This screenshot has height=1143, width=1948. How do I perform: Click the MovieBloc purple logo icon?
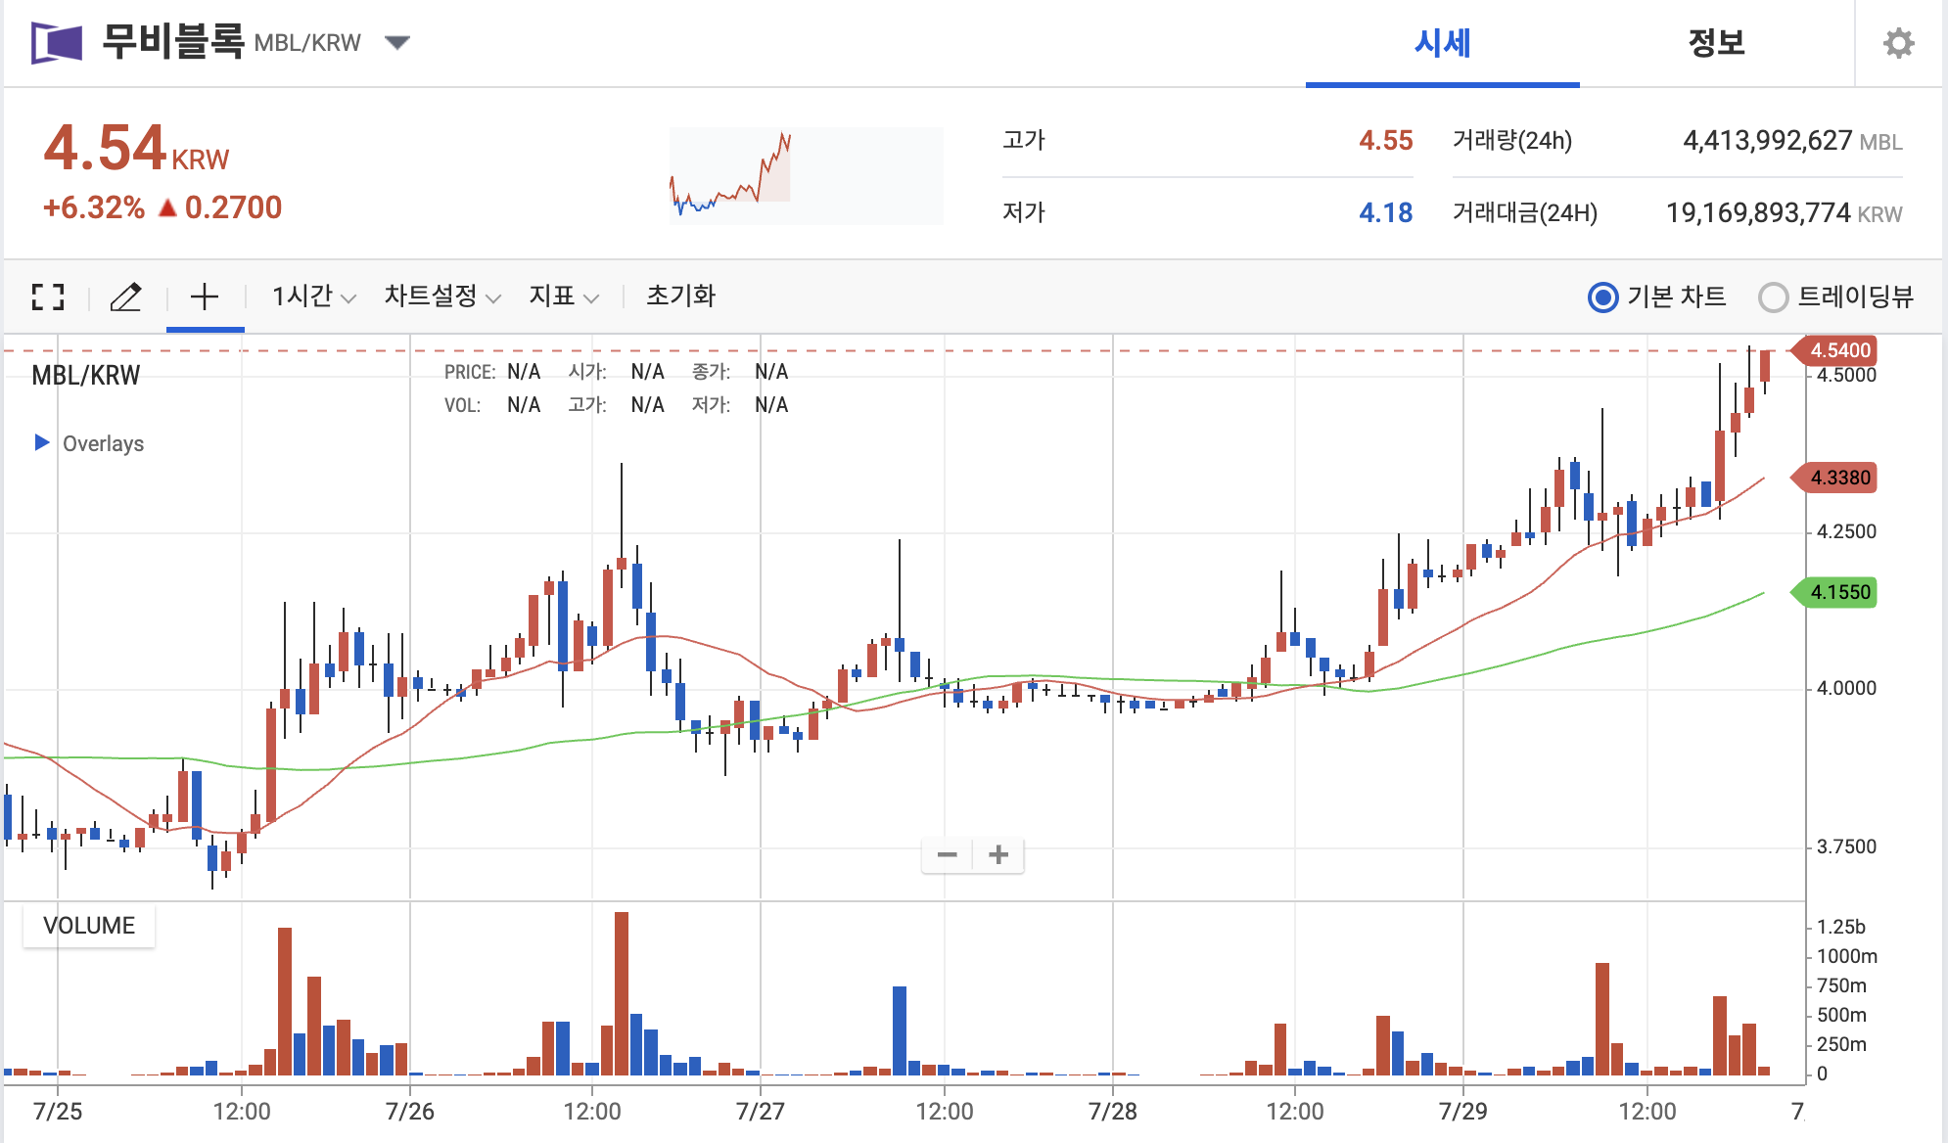pyautogui.click(x=57, y=43)
